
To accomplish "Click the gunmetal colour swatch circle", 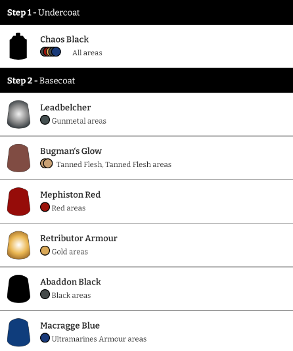I will point(45,120).
